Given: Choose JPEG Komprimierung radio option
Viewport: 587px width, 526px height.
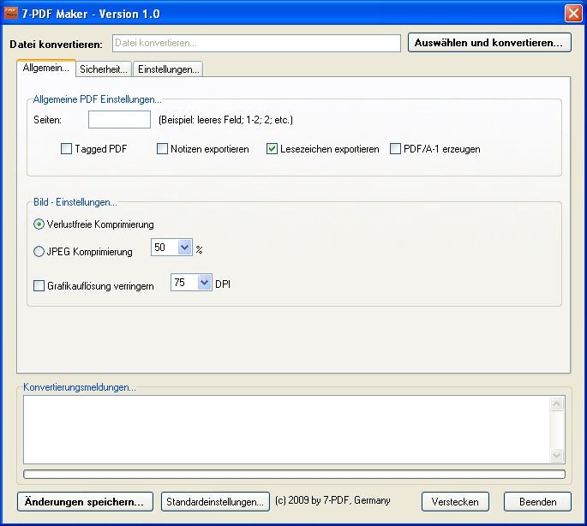Looking at the screenshot, I should 39,252.
